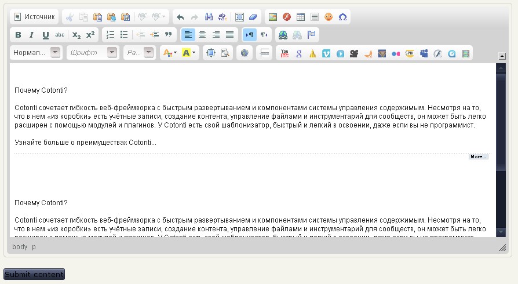Toggle underline formatting
This screenshot has height=284, width=518.
[x=46, y=35]
